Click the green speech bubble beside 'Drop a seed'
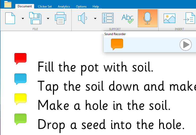Screen dimensions: 196x135 pyautogui.click(x=20, y=119)
